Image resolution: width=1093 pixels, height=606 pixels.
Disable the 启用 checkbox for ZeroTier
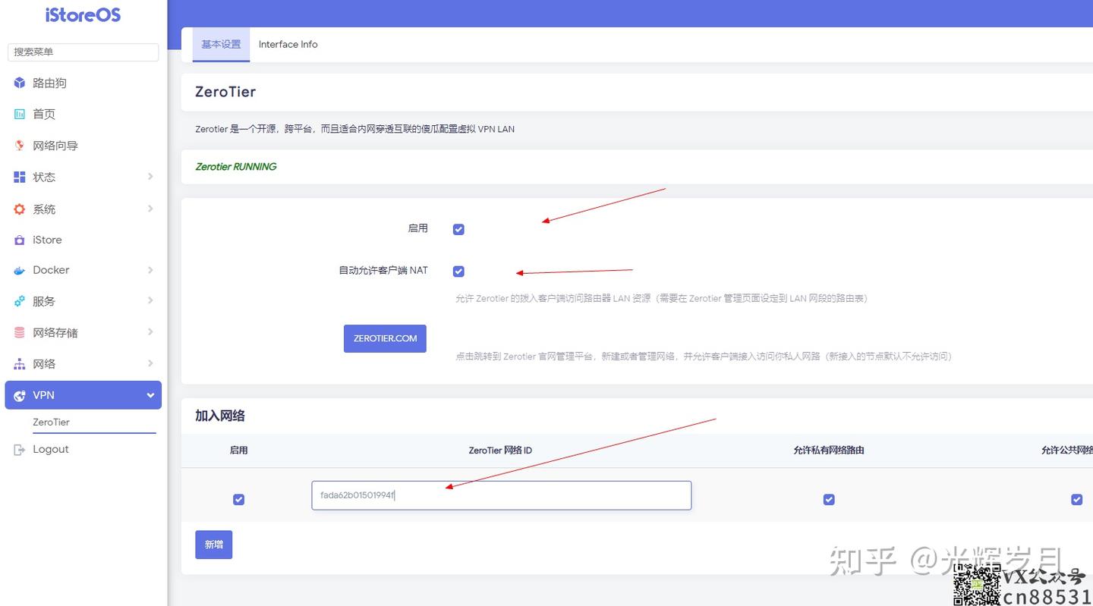[458, 228]
